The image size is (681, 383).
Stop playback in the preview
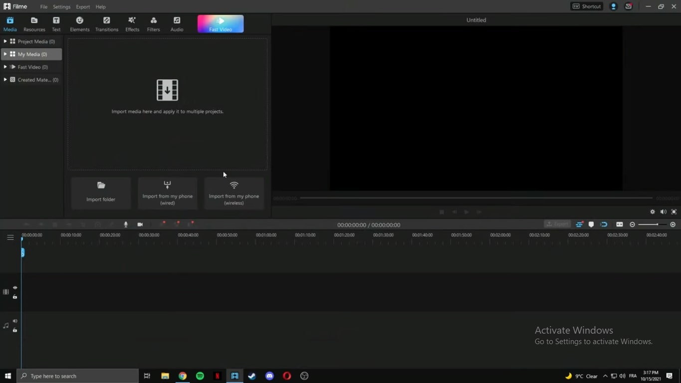(x=442, y=212)
